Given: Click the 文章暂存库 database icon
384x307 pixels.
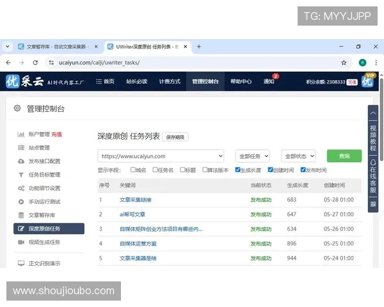Looking at the screenshot, I should (21, 215).
